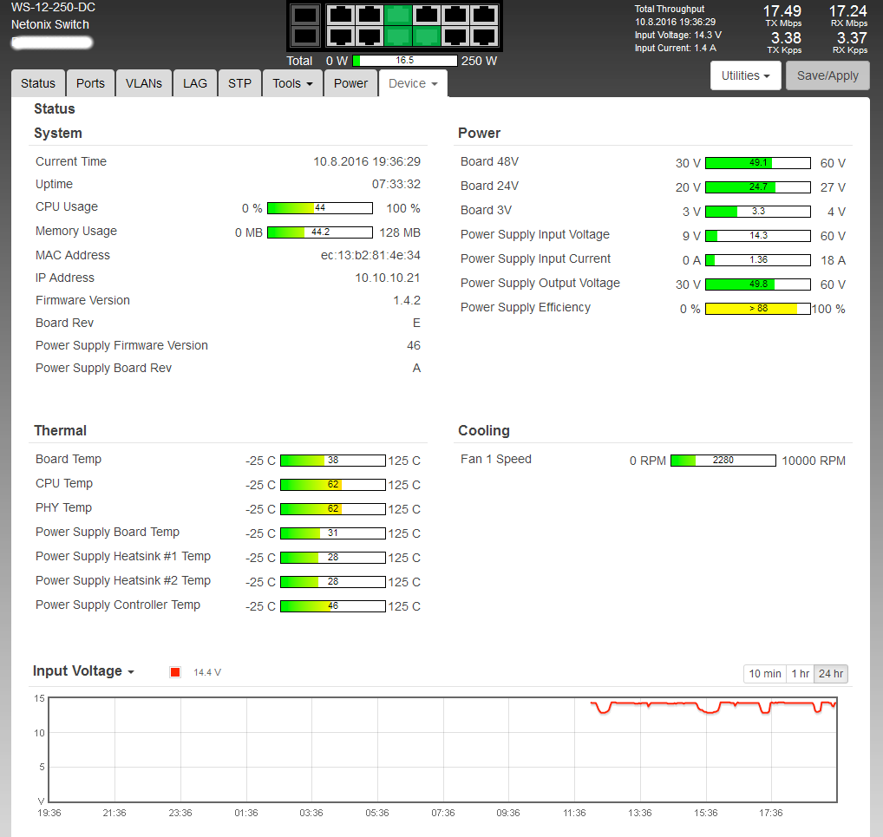Switch to the Ports tab
Viewport: 883px width, 837px height.
click(90, 83)
